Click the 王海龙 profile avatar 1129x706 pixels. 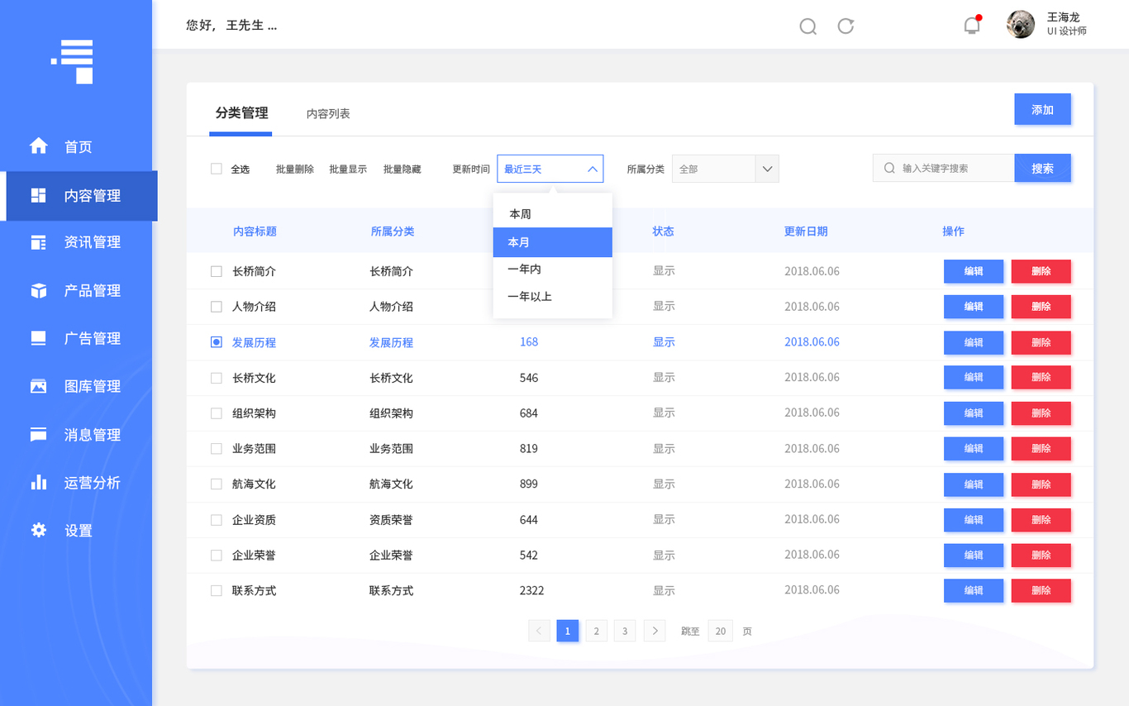pyautogui.click(x=1021, y=24)
